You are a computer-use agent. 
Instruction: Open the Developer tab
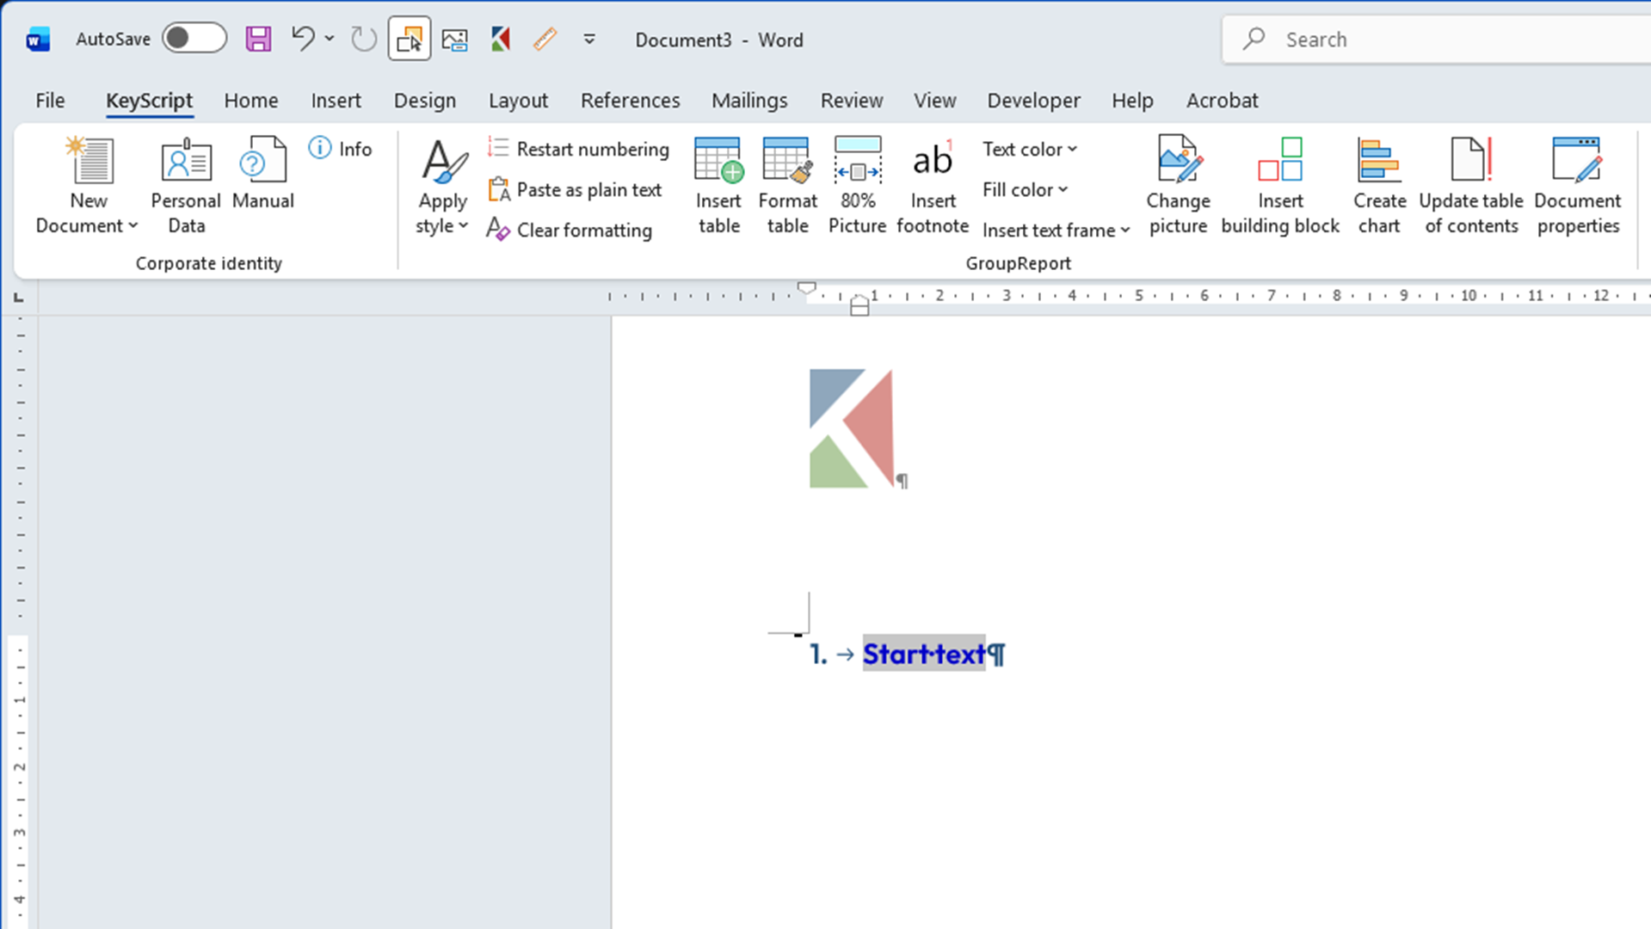click(1033, 101)
